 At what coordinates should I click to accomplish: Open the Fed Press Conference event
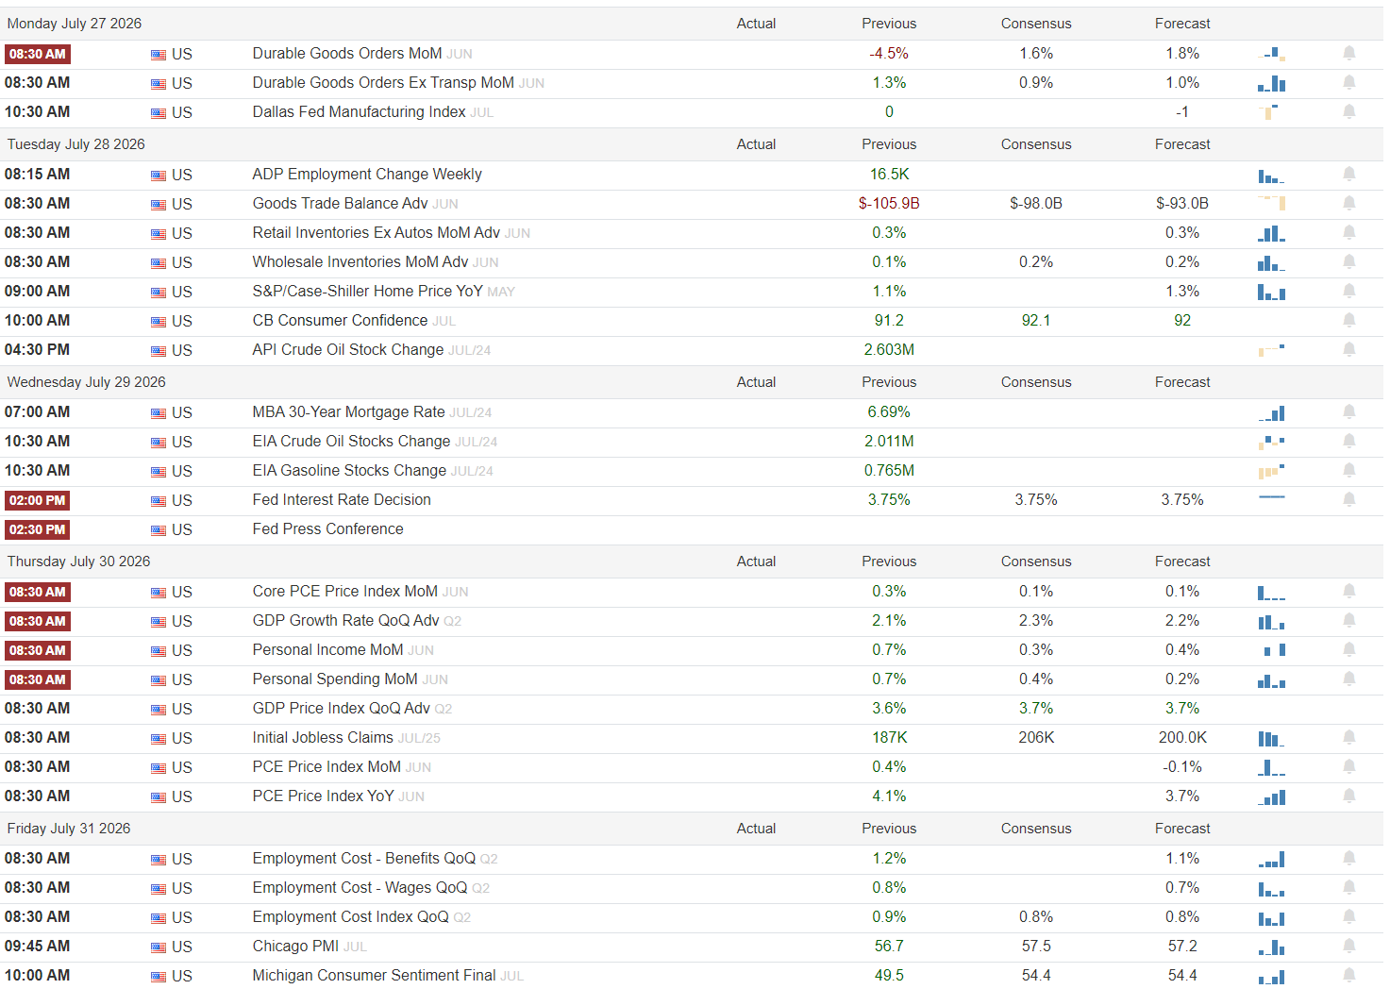(327, 529)
